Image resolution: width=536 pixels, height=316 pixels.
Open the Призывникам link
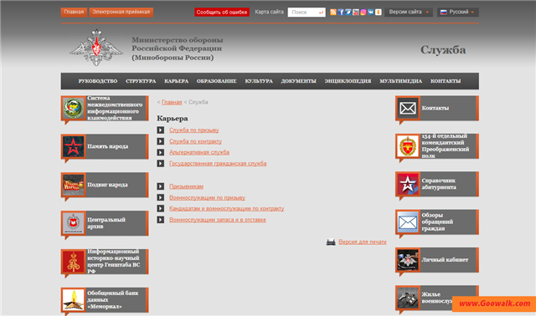pyautogui.click(x=186, y=186)
